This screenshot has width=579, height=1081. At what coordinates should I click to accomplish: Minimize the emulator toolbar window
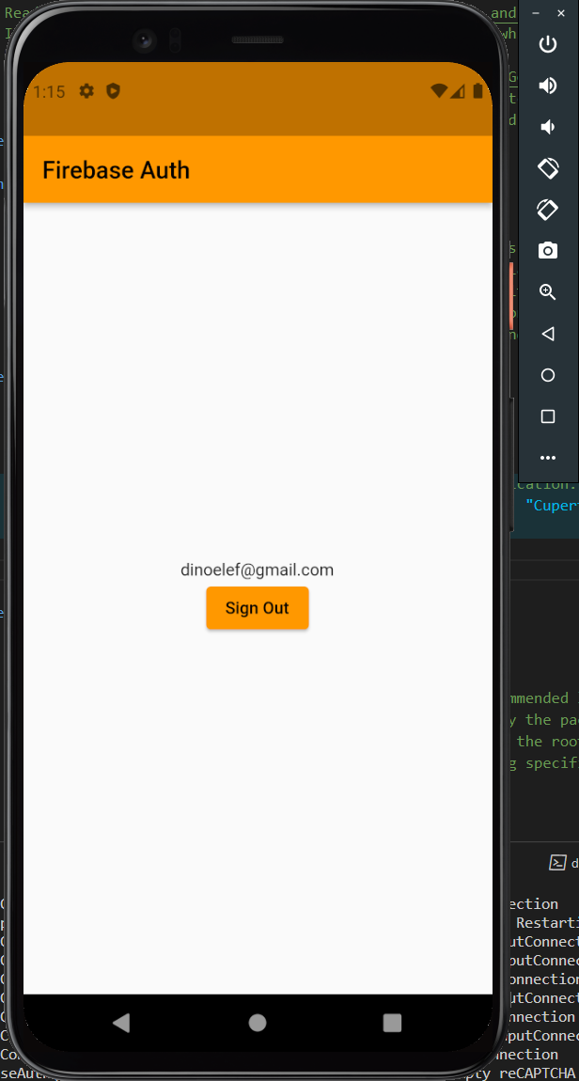click(536, 13)
